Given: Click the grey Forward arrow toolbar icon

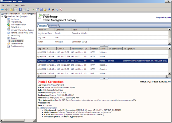Looking at the screenshot, I should [x=6, y=10].
